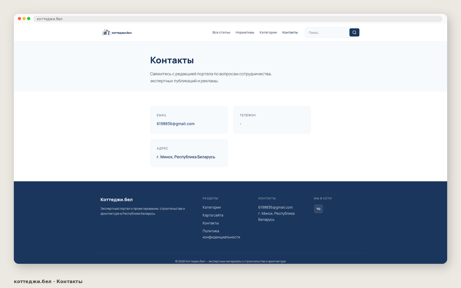Viewport: 461px width, 288px height.
Task: Open Telegram via the TG icon
Action: point(318,209)
